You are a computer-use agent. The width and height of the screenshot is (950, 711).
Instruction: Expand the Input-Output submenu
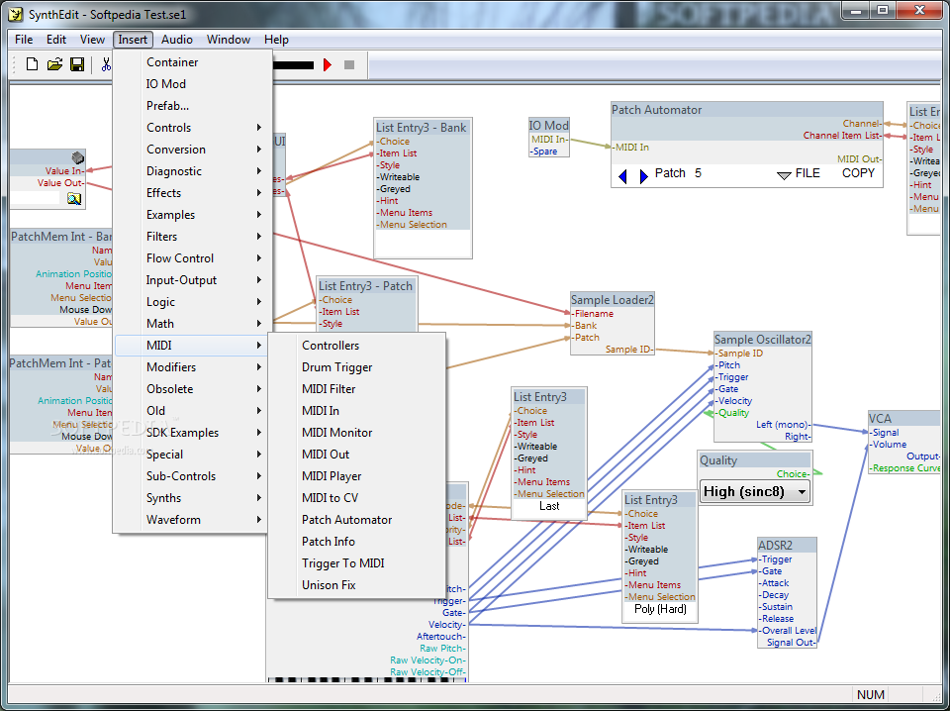point(192,280)
